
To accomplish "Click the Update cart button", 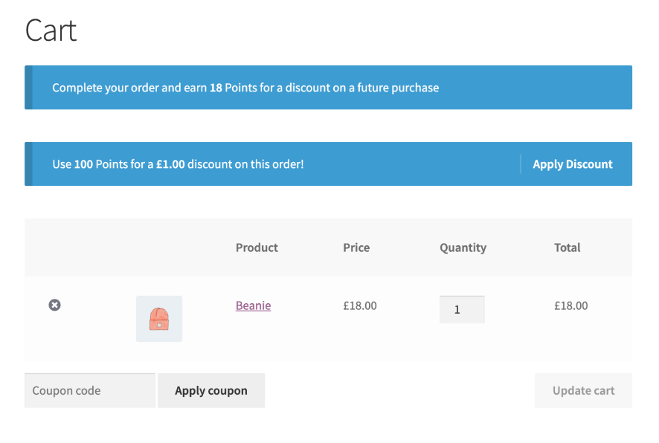I will 583,390.
